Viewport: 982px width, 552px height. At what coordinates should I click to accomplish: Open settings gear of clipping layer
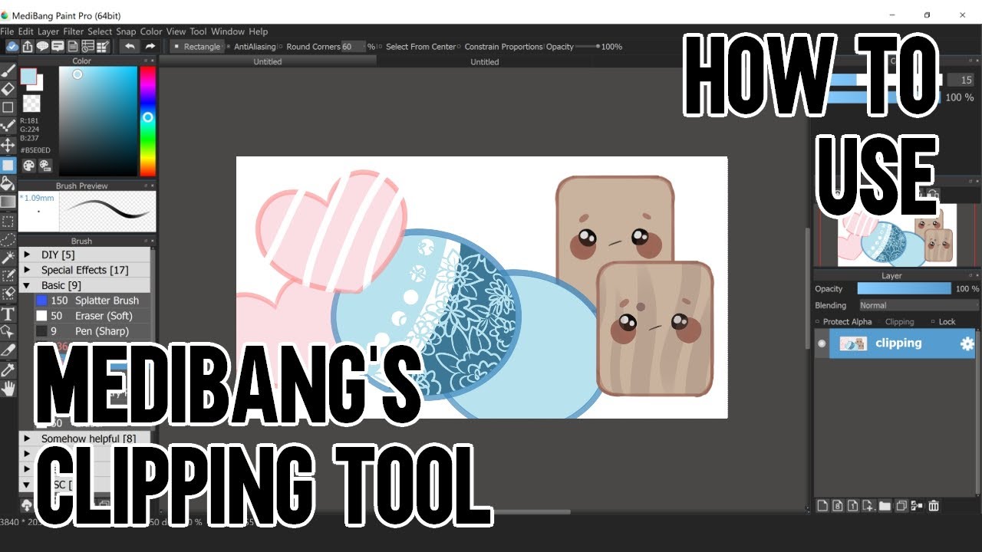click(967, 344)
